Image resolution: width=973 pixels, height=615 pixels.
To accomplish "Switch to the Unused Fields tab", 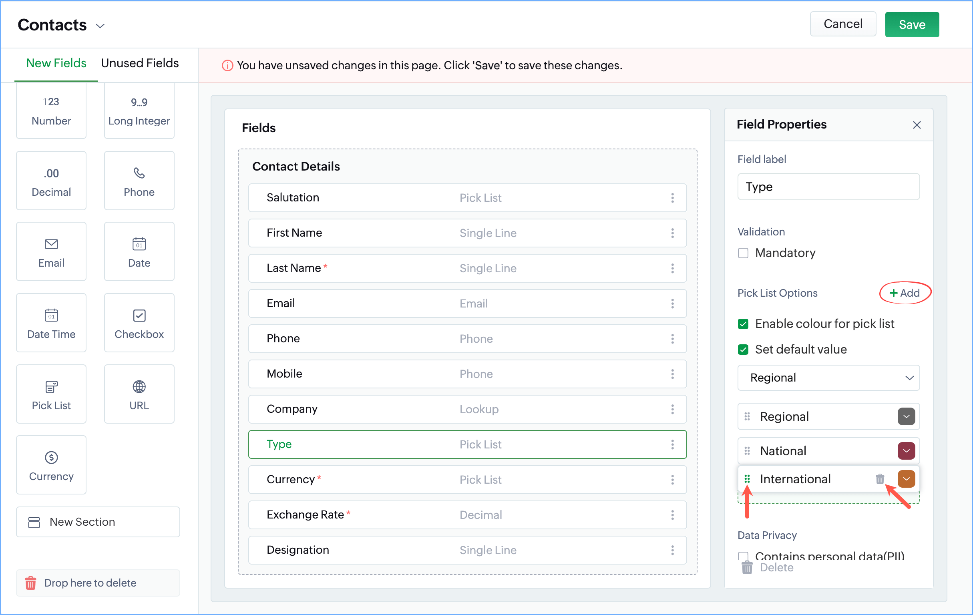I will [x=139, y=63].
